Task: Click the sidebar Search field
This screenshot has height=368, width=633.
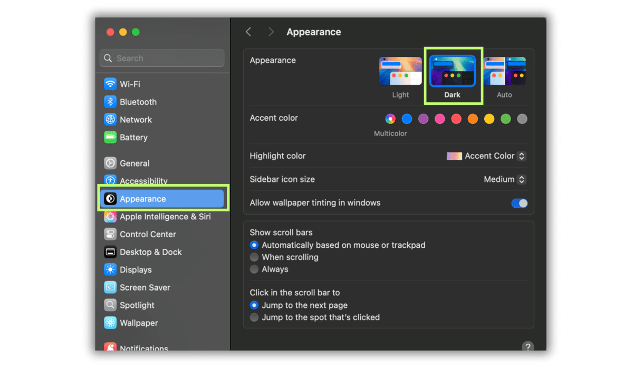Action: (162, 58)
